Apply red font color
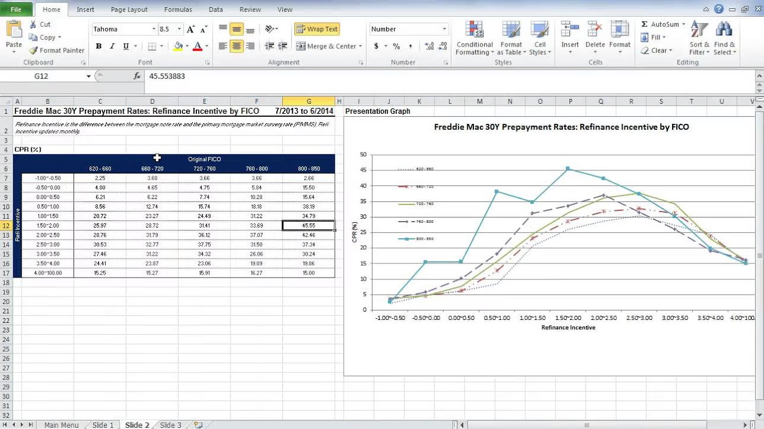The image size is (764, 429). pyautogui.click(x=198, y=46)
